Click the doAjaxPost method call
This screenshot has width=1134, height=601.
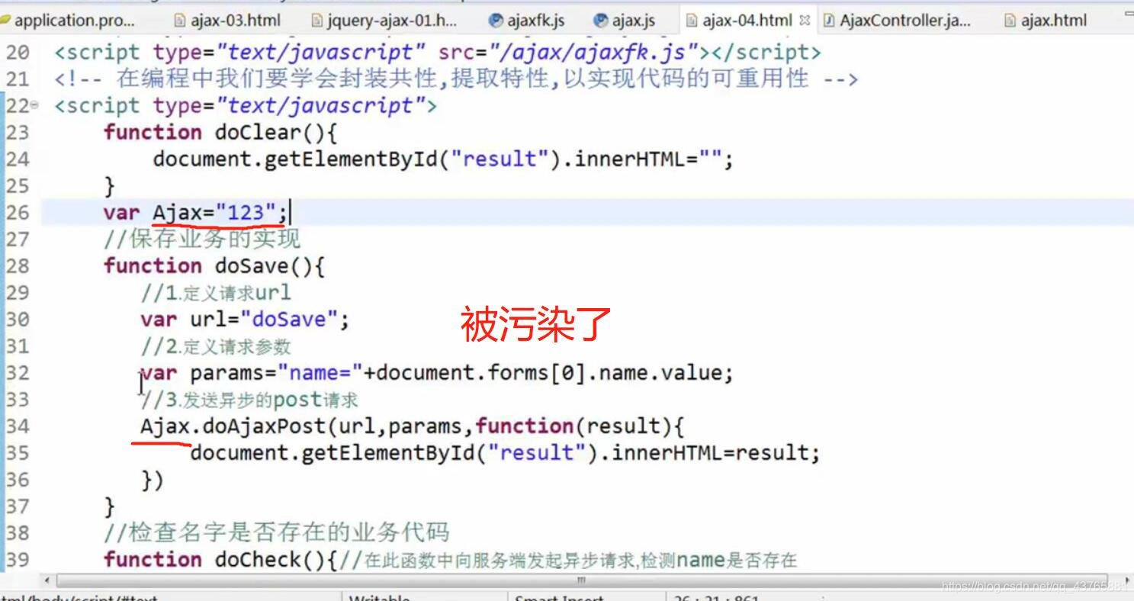(x=265, y=426)
